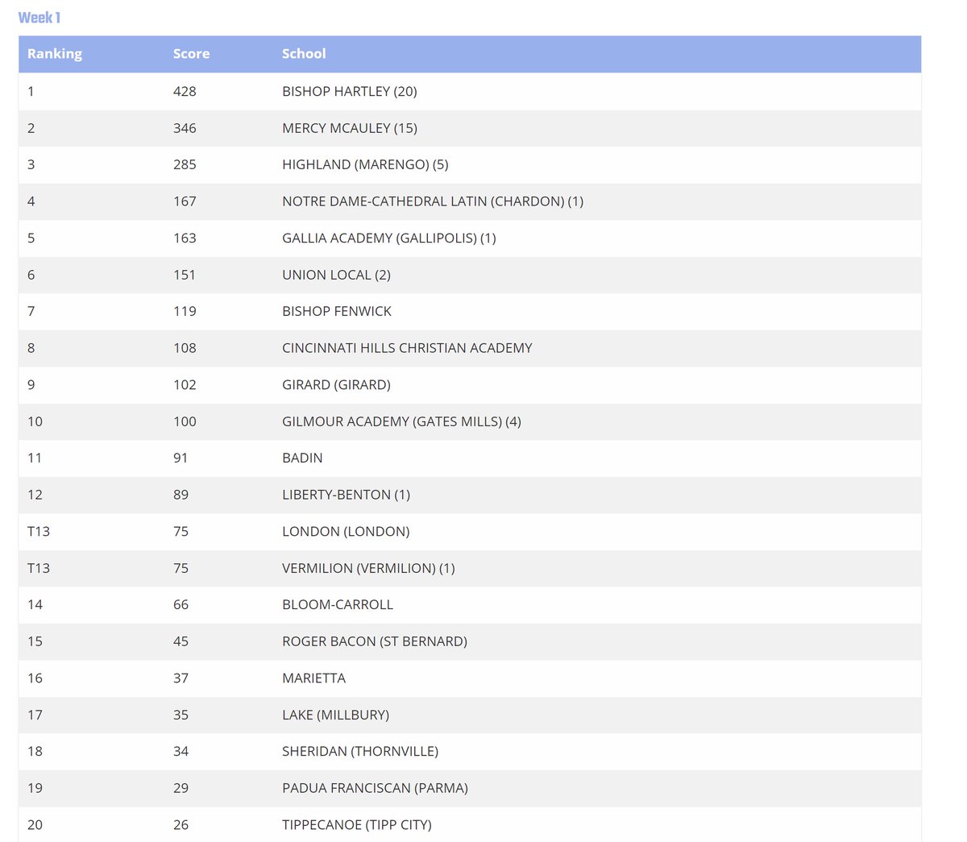Screen dimensions: 967x842
Task: Click score 285 for Highland
Action: [x=185, y=164]
